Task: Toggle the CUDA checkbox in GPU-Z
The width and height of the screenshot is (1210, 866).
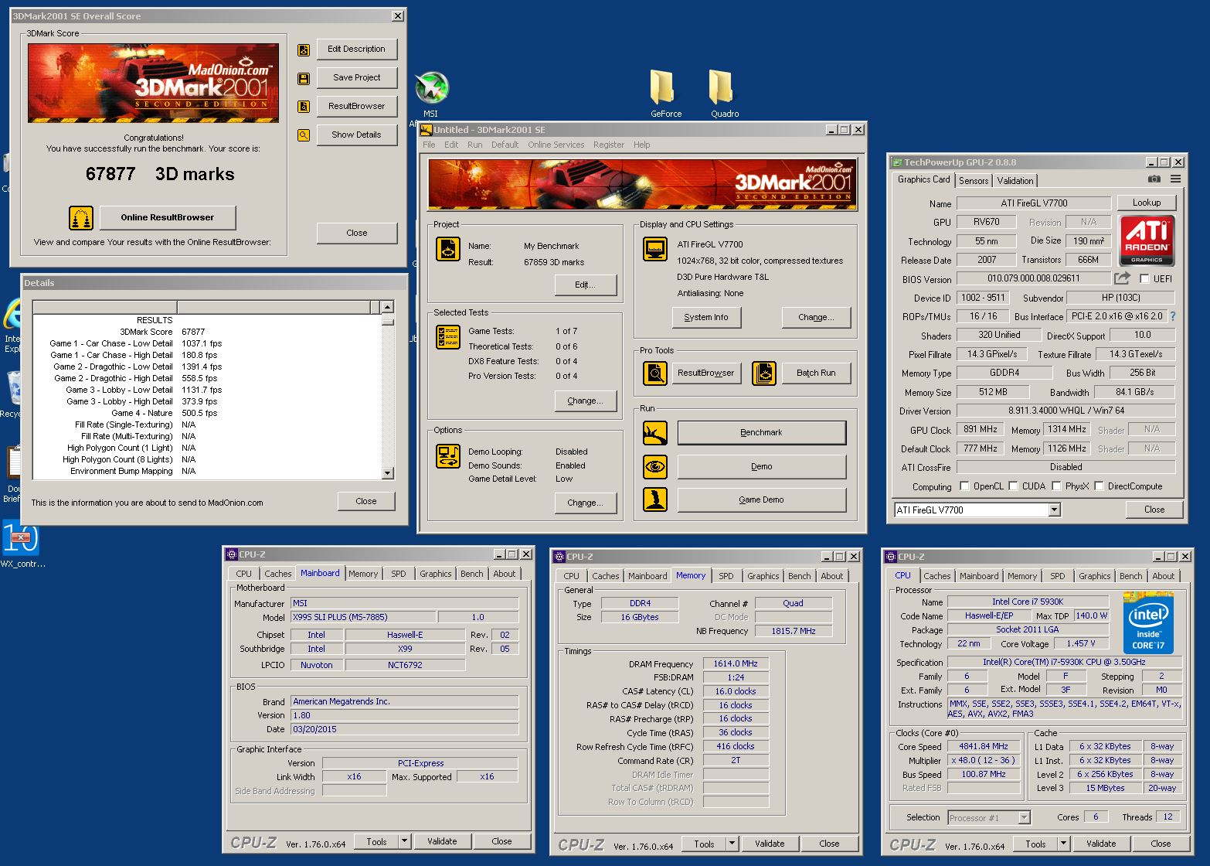Action: coord(1013,486)
